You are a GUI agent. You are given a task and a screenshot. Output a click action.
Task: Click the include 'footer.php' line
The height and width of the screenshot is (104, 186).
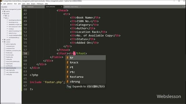tap(47, 82)
